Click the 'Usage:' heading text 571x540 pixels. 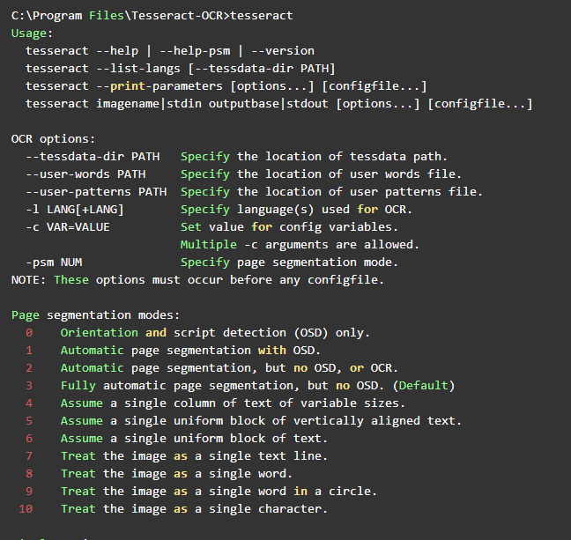click(x=32, y=33)
